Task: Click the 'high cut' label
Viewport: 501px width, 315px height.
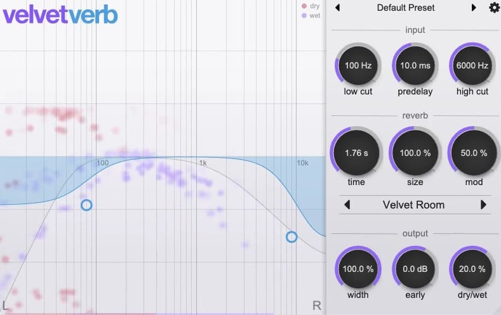Action: [x=472, y=92]
